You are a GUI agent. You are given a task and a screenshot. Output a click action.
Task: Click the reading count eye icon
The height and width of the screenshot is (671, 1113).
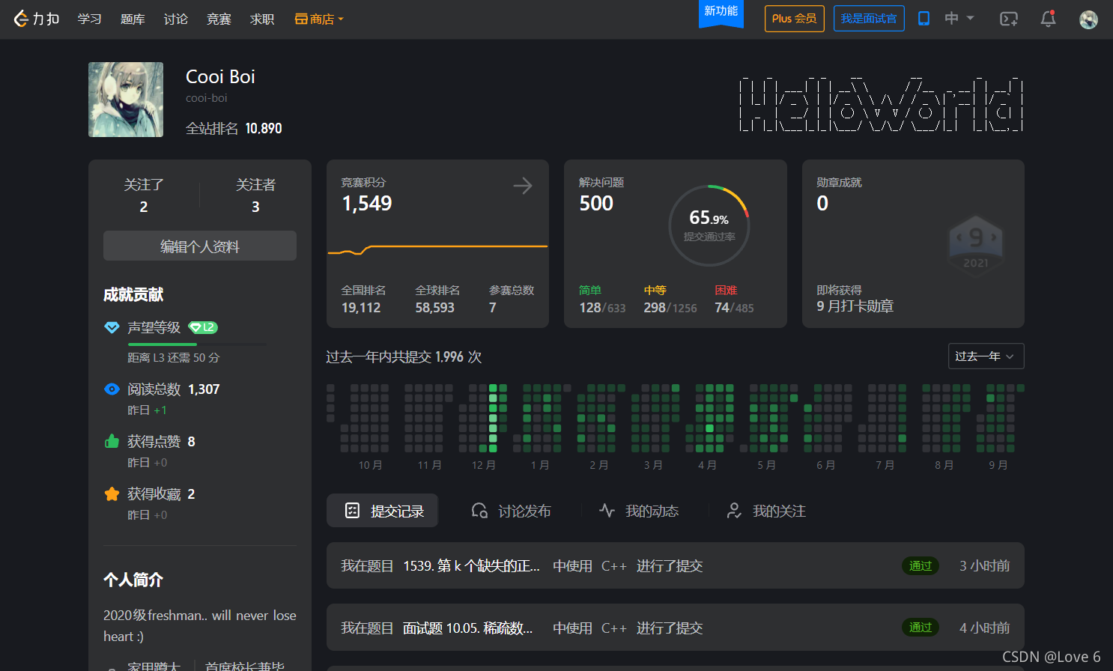click(x=112, y=389)
